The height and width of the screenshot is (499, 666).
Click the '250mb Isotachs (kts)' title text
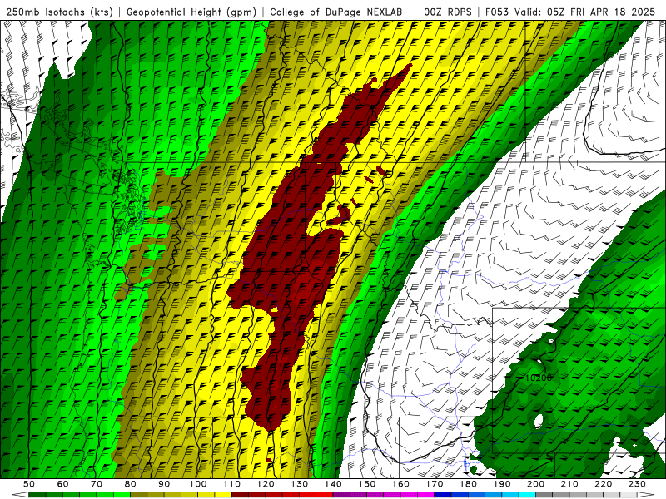point(59,12)
